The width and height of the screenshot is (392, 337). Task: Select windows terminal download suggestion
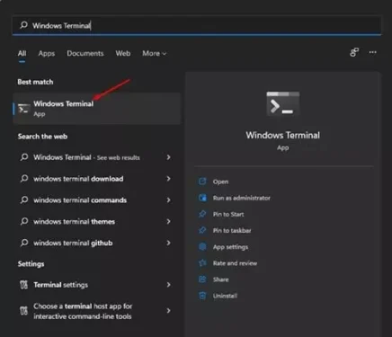tap(78, 179)
